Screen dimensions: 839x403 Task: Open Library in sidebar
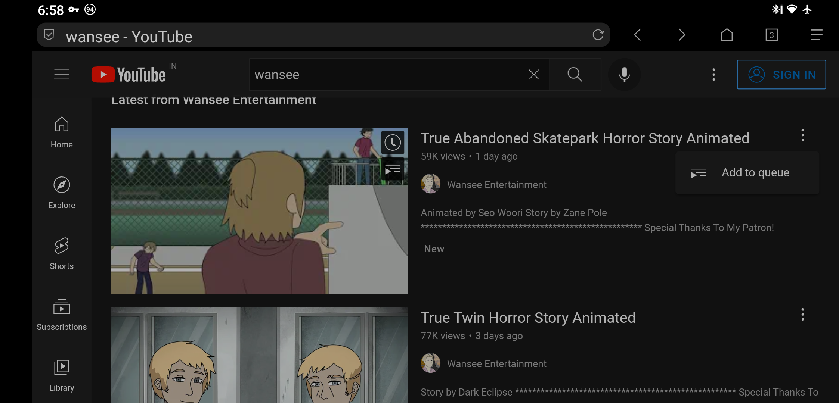[x=62, y=375]
